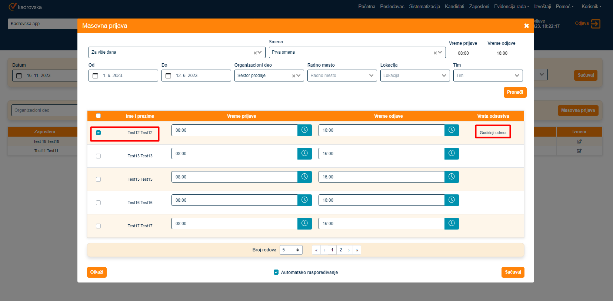Expand the Radno mesto dropdown
Viewport: 613px width, 301px height.
tap(371, 76)
